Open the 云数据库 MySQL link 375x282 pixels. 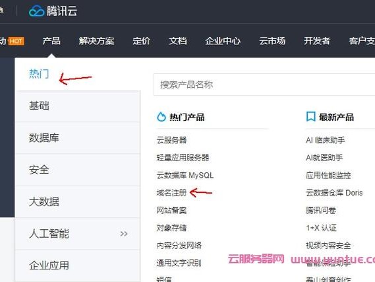tap(185, 175)
